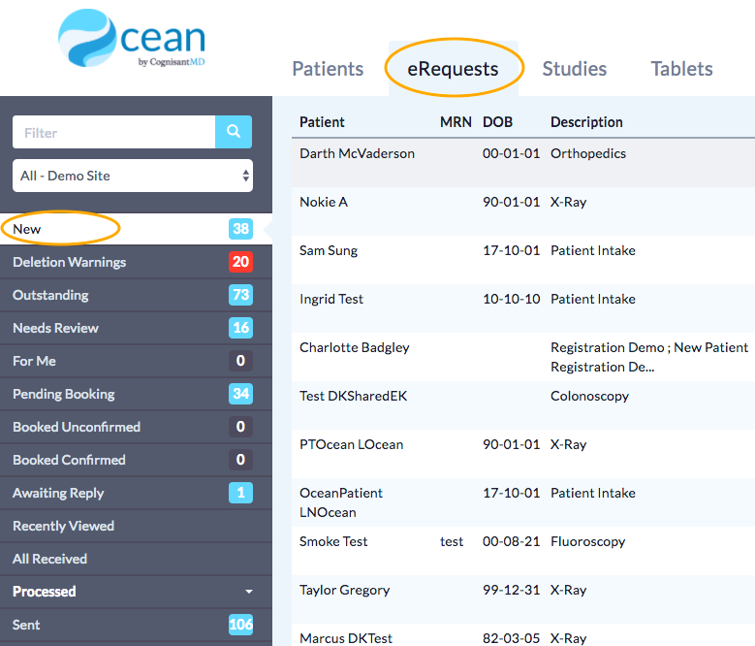
Task: Go to the Tablets tab
Action: pos(681,69)
